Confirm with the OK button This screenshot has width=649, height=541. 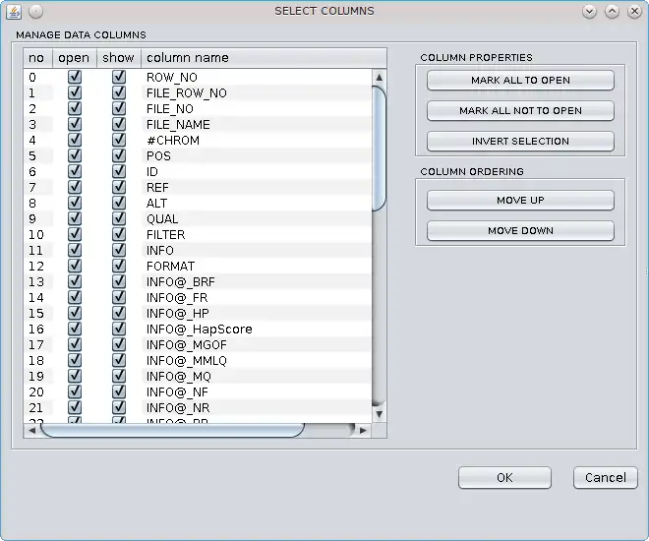coord(504,478)
